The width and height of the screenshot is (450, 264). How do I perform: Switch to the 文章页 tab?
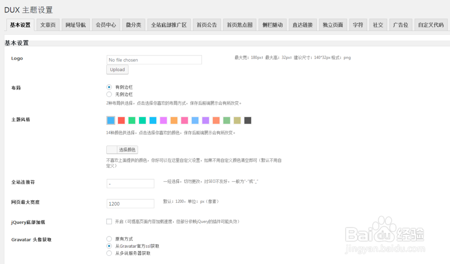tap(48, 25)
